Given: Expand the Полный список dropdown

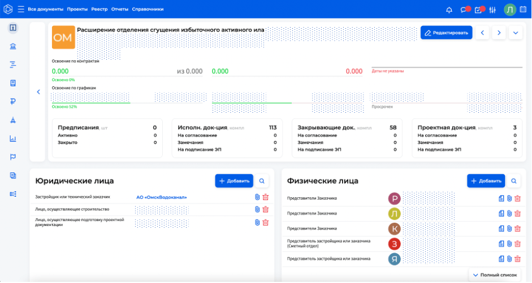Looking at the screenshot, I should [494, 275].
